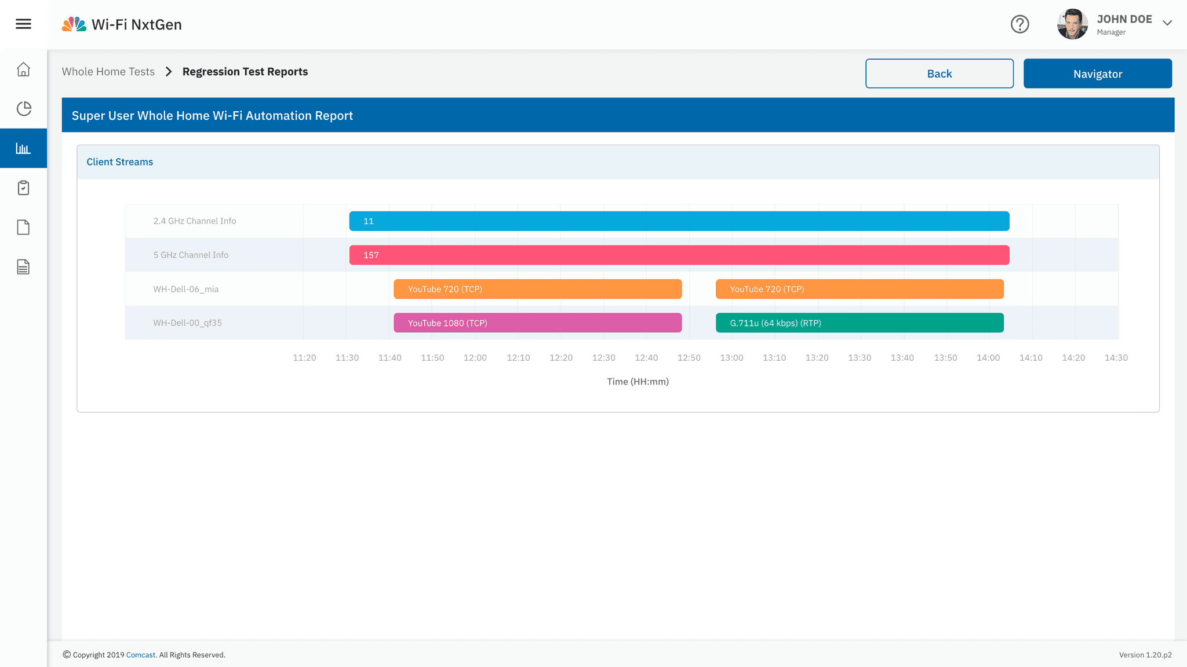
Task: Click the blank document sidebar icon
Action: (23, 228)
